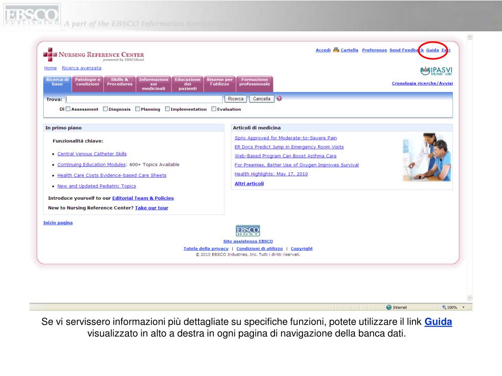The image size is (502, 376).
Task: Open the Ricerca avanzata link
Action: tap(82, 68)
